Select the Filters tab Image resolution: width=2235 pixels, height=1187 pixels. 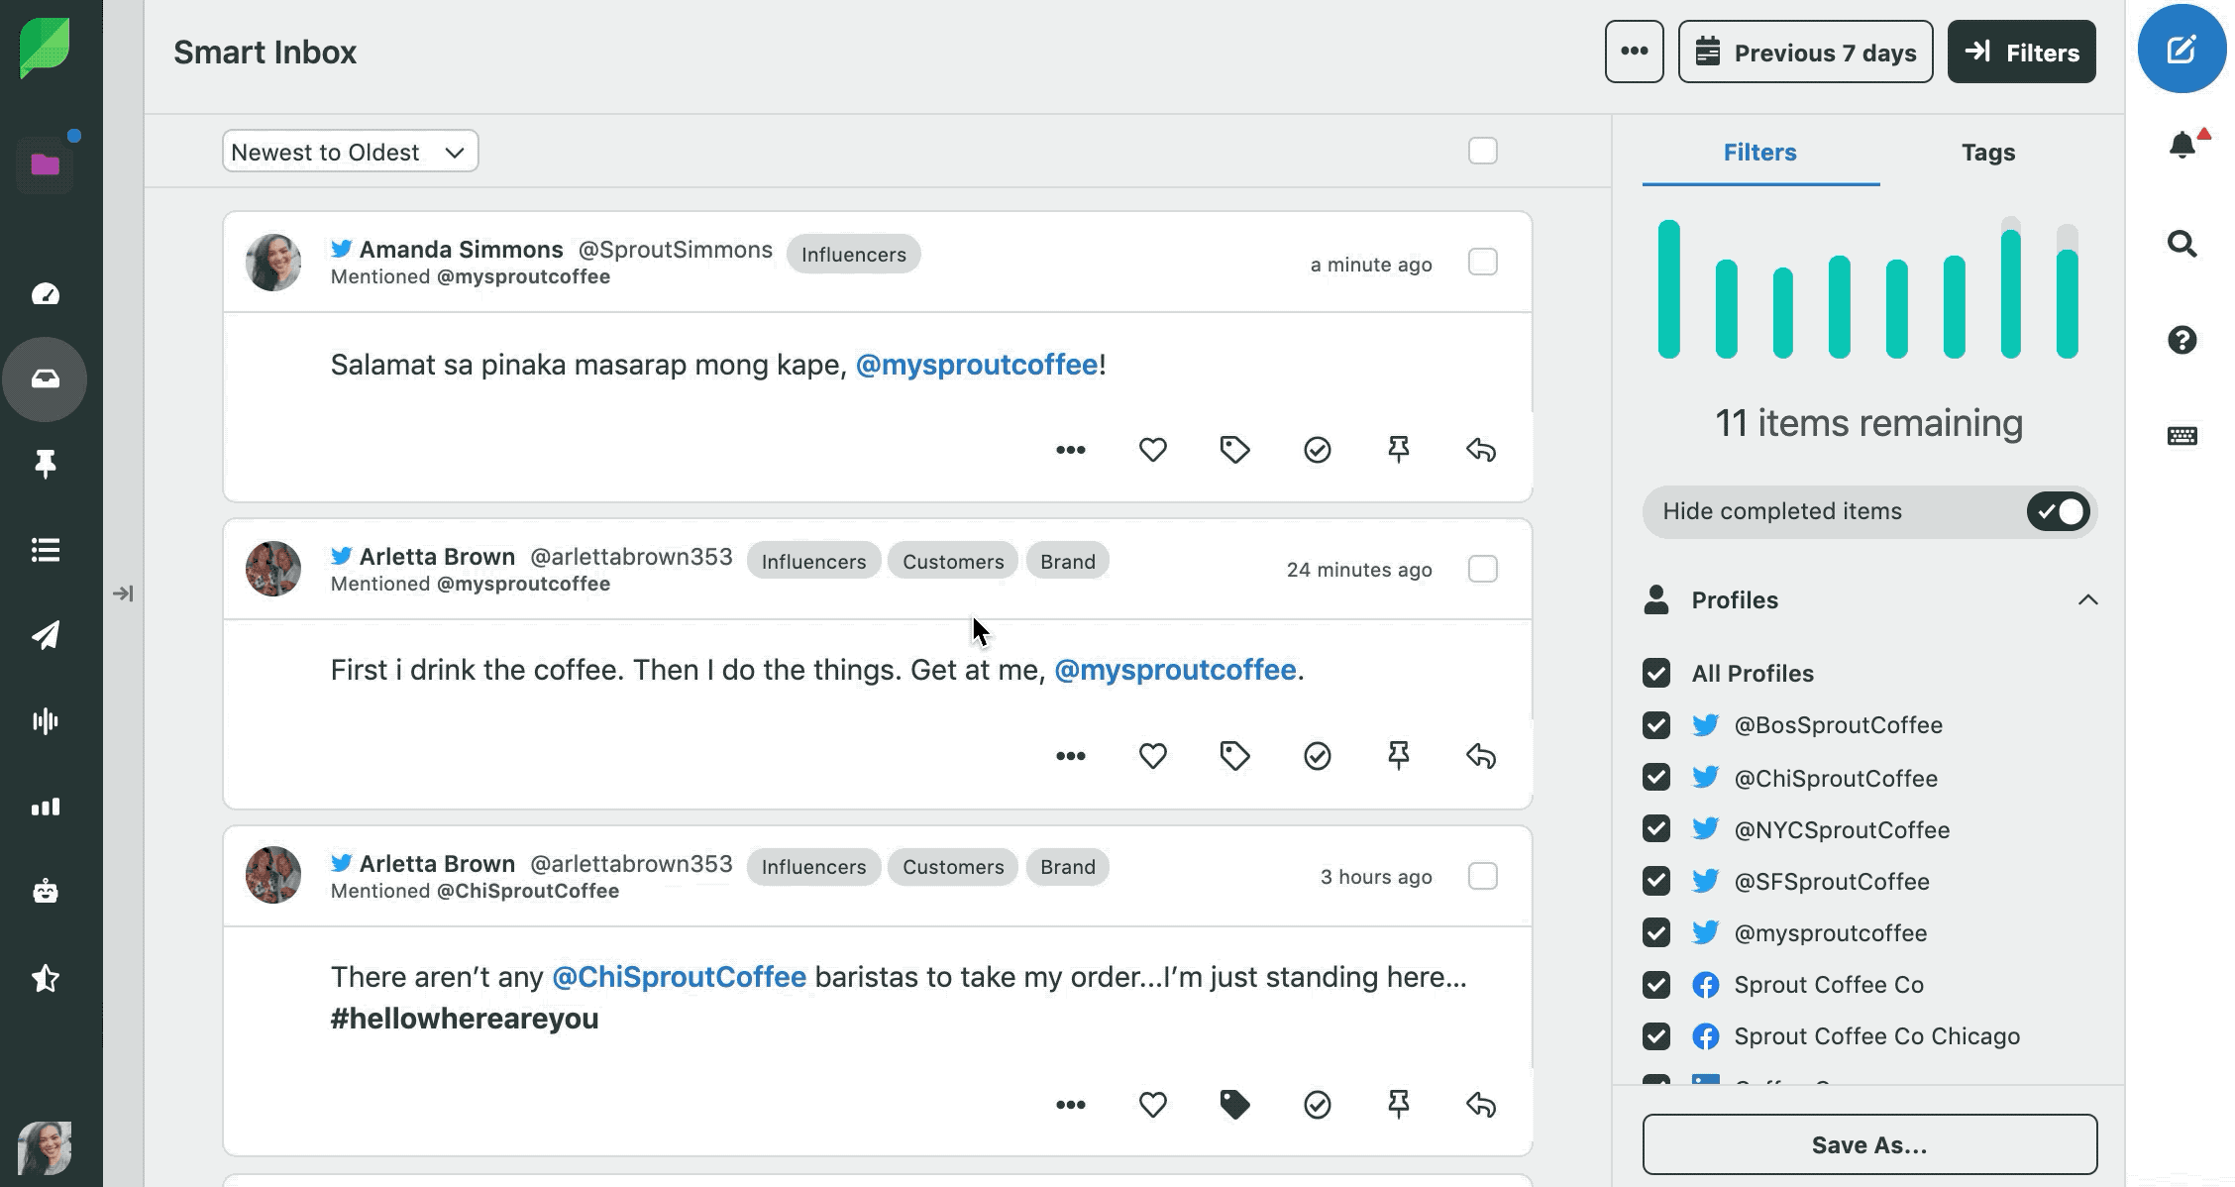pos(1759,152)
